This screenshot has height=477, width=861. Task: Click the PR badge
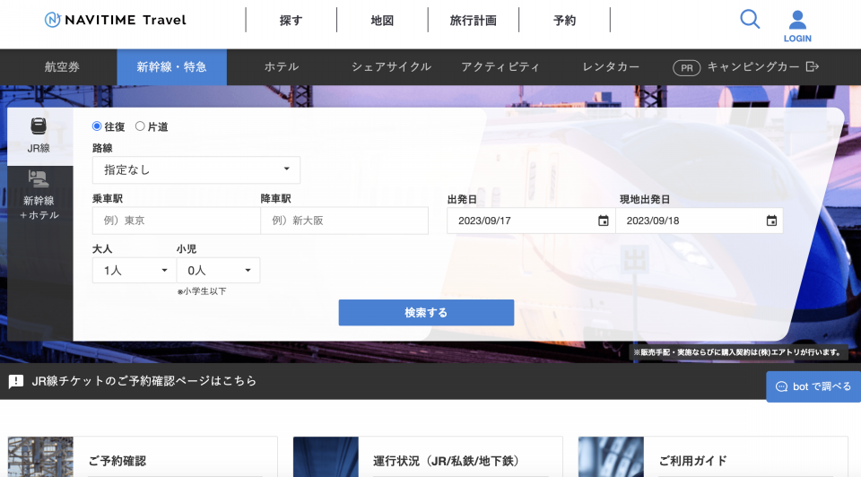click(x=686, y=67)
